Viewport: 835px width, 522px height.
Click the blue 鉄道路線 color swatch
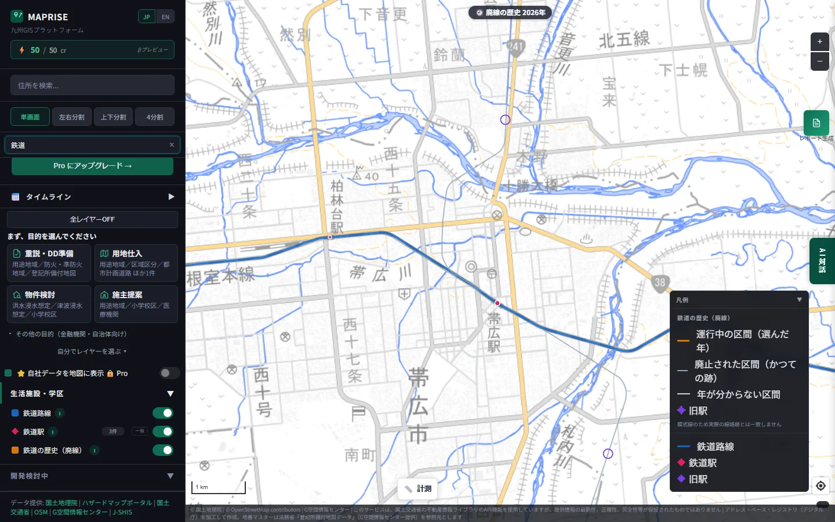coord(15,413)
